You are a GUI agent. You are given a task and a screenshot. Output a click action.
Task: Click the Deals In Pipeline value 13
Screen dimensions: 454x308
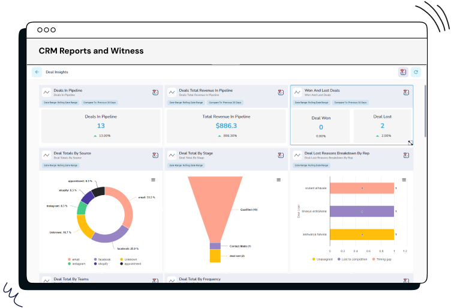click(101, 125)
